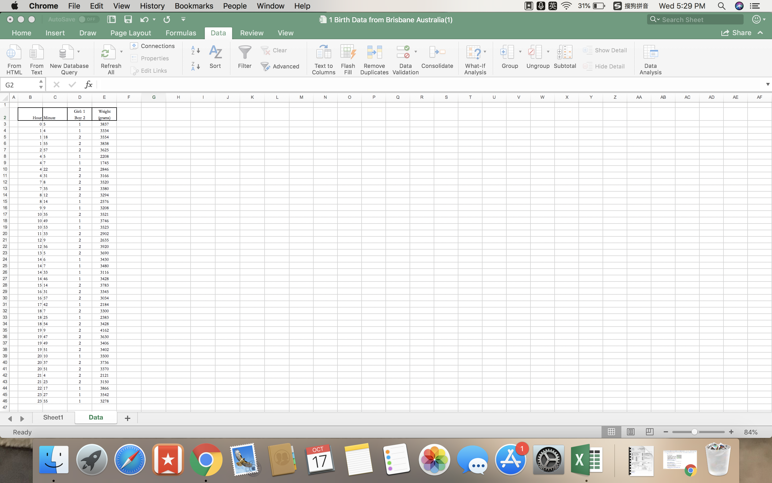Open the Sort dialog icon

(x=215, y=52)
